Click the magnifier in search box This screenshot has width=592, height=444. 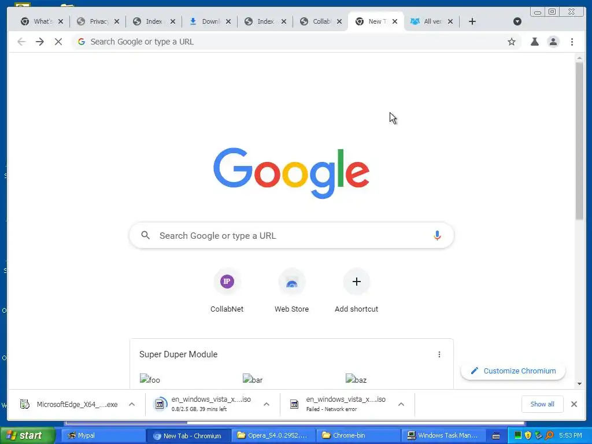(x=145, y=236)
